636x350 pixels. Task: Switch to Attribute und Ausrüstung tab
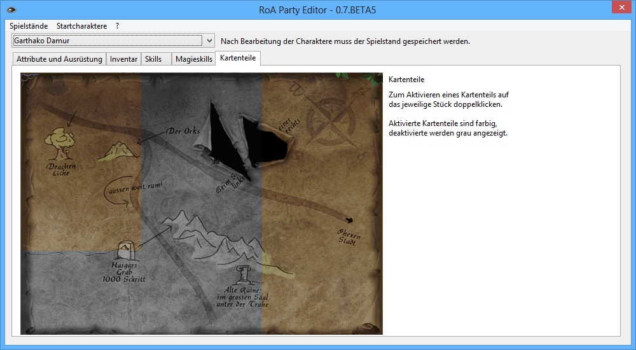point(59,59)
